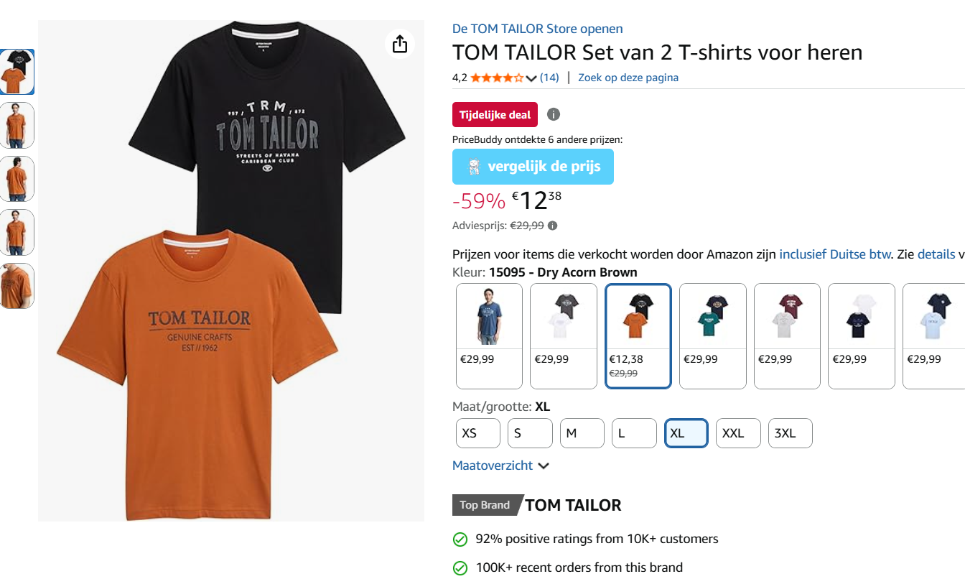Open the 14 reviews link
Screen dimensions: 965x579
click(549, 77)
